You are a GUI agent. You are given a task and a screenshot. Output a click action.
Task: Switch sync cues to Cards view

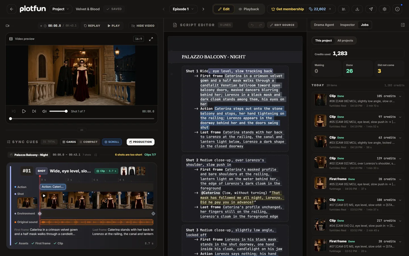click(x=69, y=142)
